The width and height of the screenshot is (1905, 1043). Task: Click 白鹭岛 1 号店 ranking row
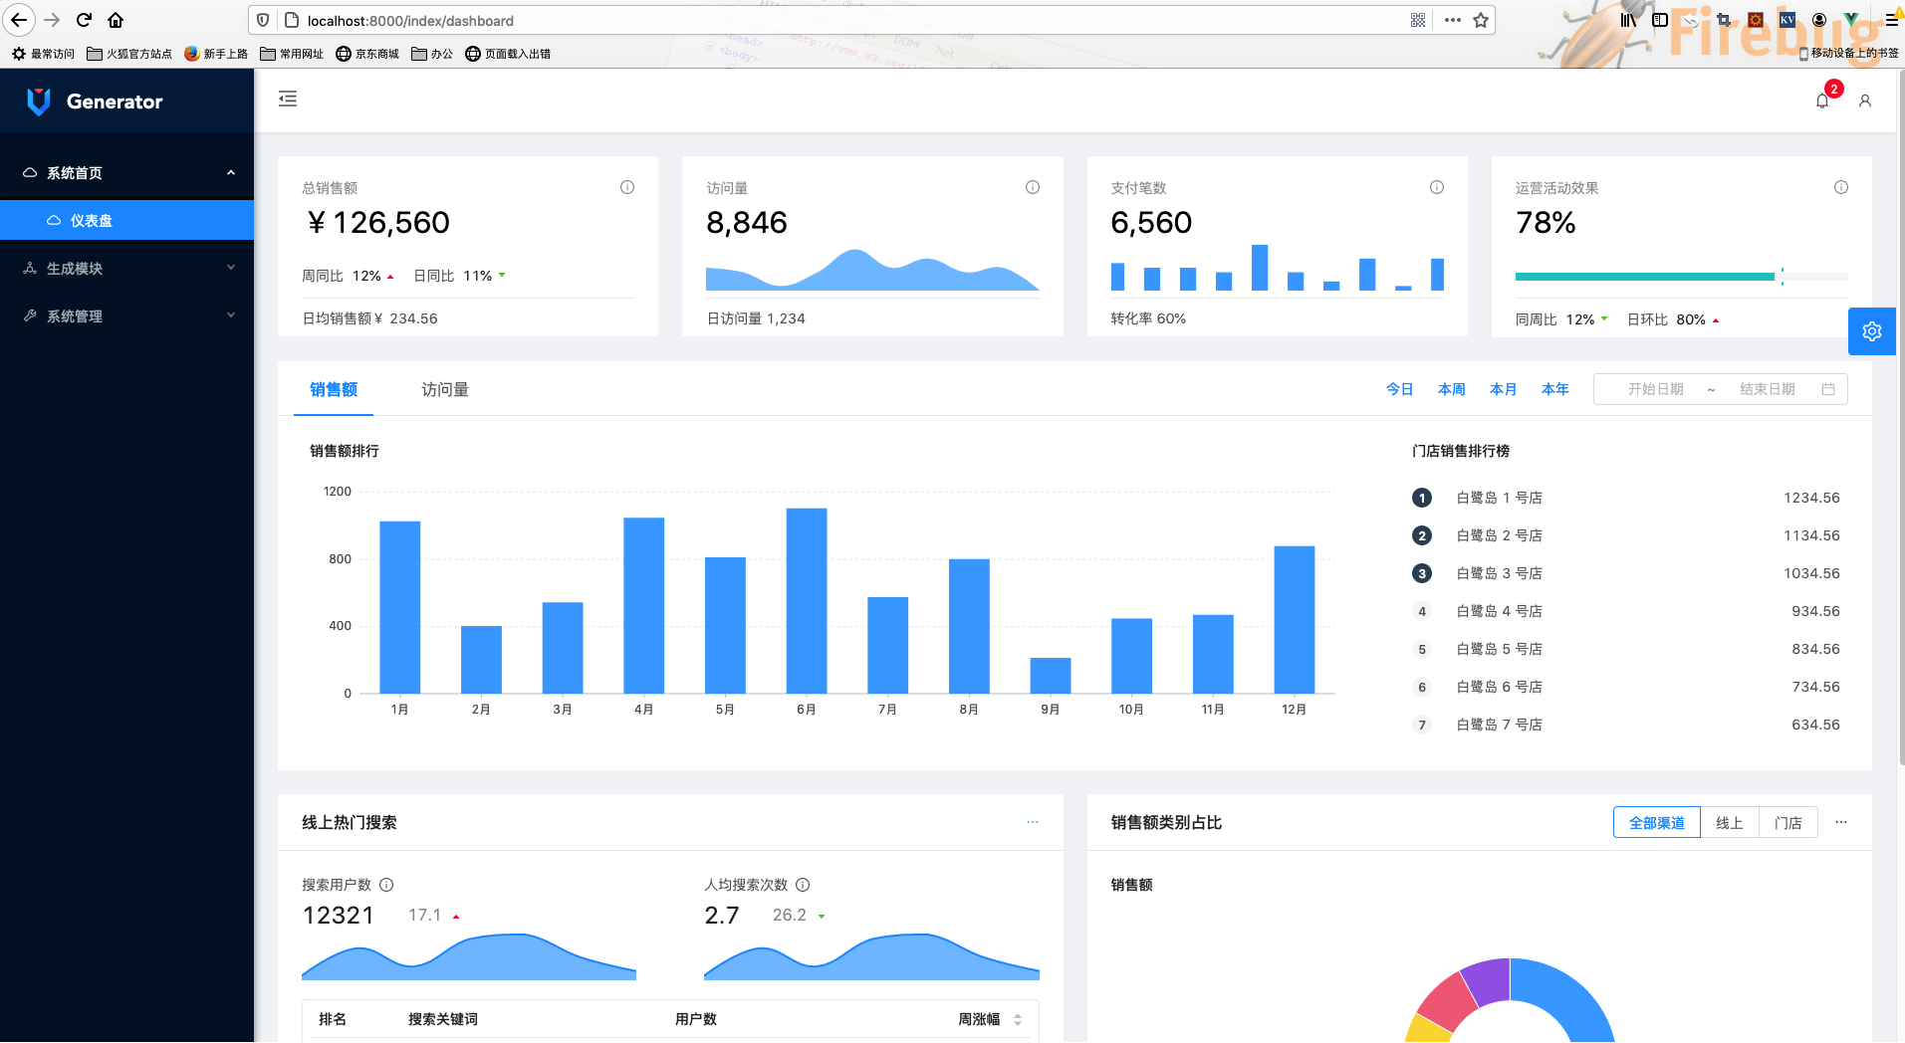tap(1626, 498)
